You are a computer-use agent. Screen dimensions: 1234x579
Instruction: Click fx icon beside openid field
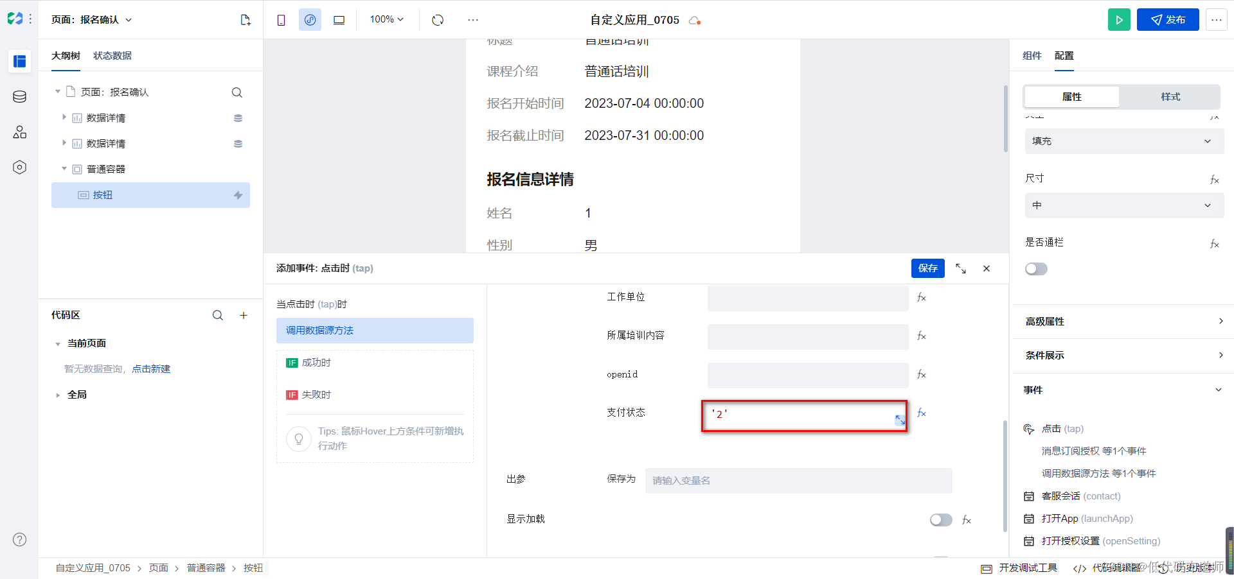[922, 374]
